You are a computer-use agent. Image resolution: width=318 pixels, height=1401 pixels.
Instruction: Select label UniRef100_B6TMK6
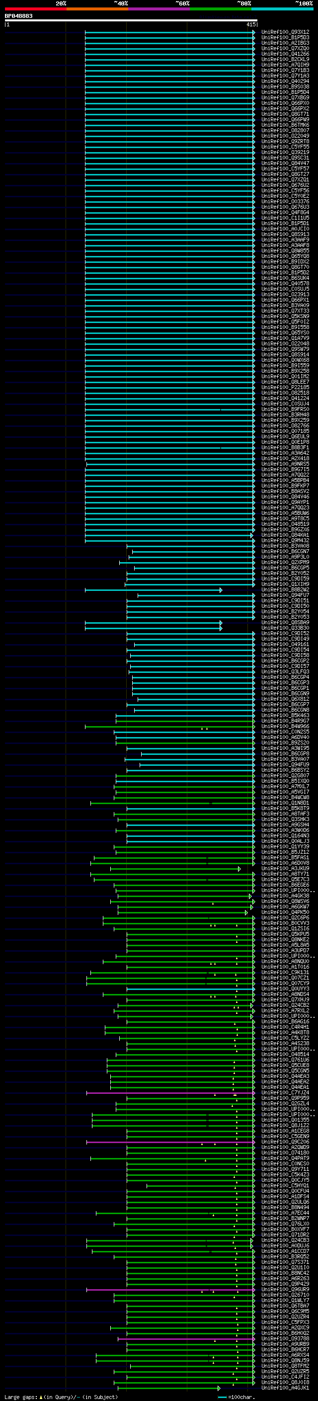click(285, 125)
